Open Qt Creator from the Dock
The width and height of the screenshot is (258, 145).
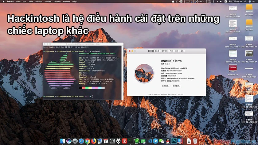pyautogui.click(x=143, y=141)
